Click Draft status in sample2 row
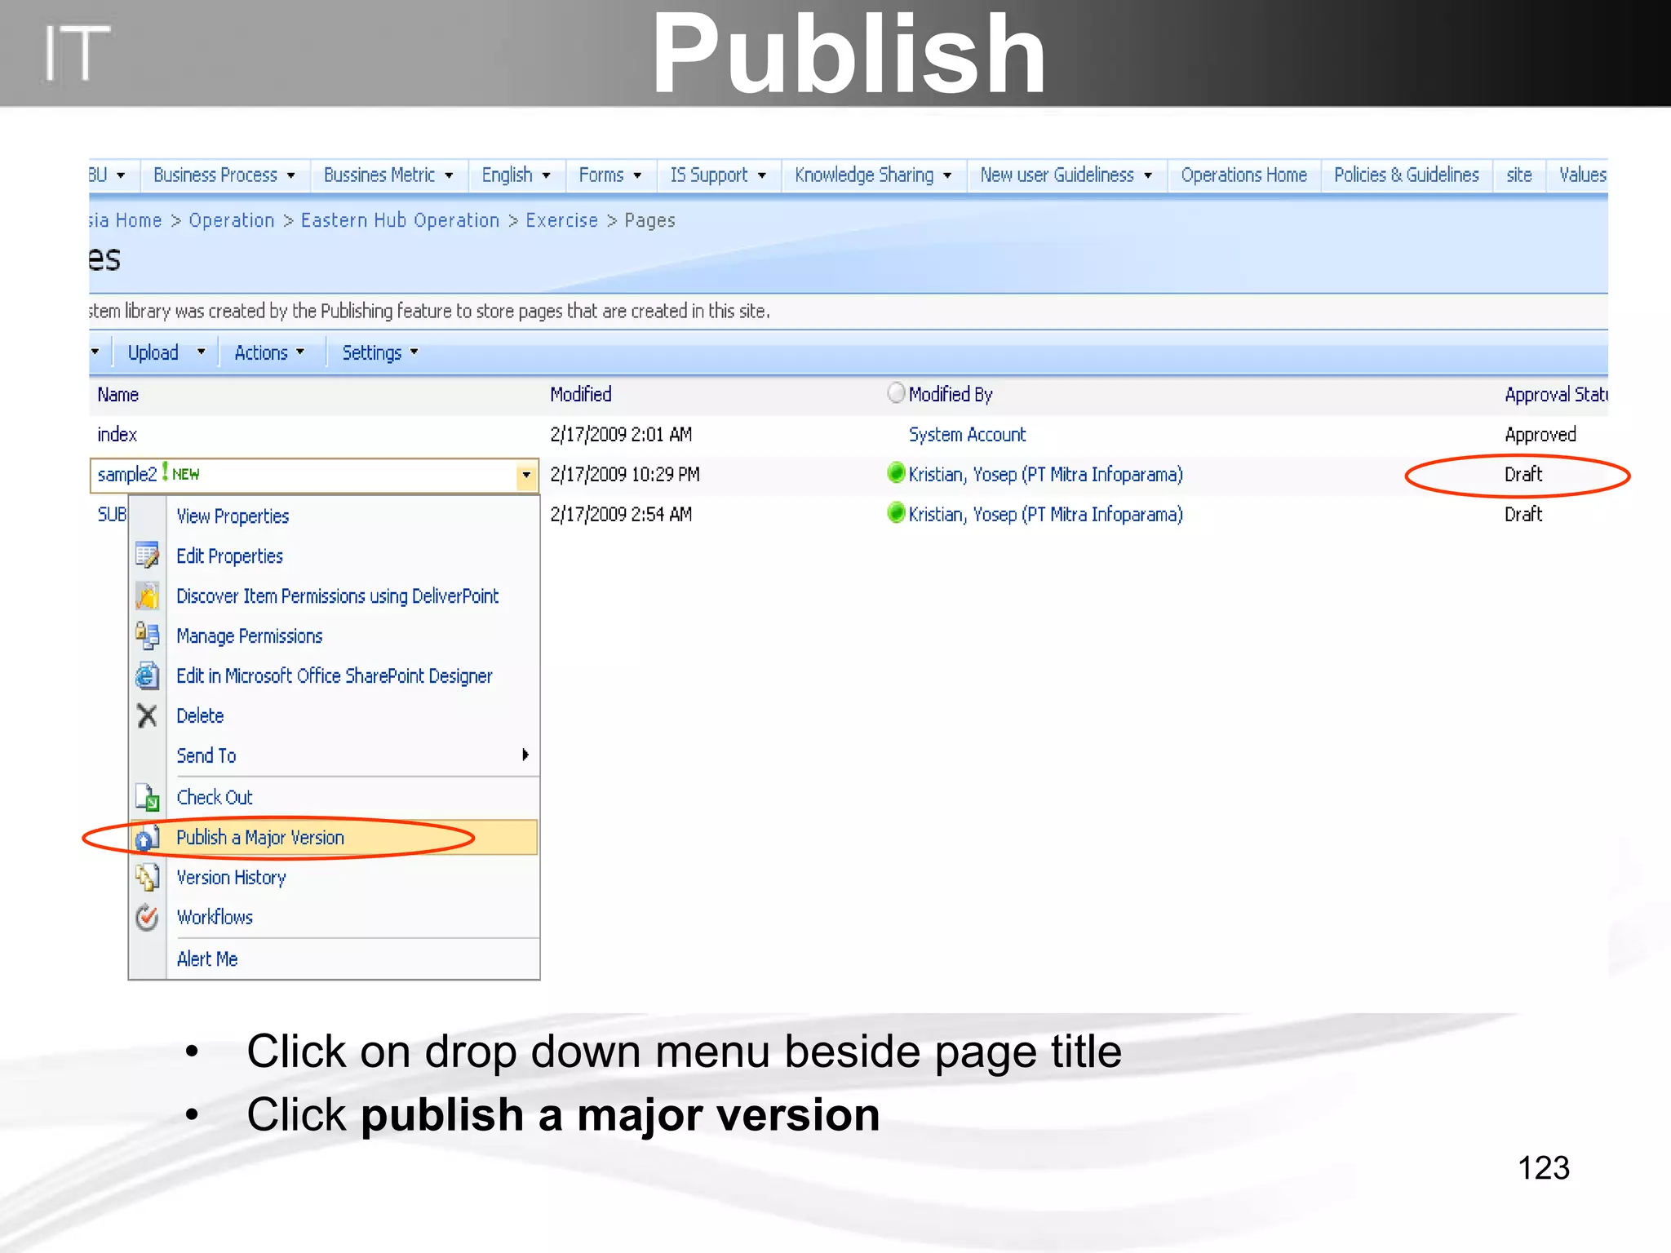This screenshot has width=1671, height=1253. pos(1523,475)
